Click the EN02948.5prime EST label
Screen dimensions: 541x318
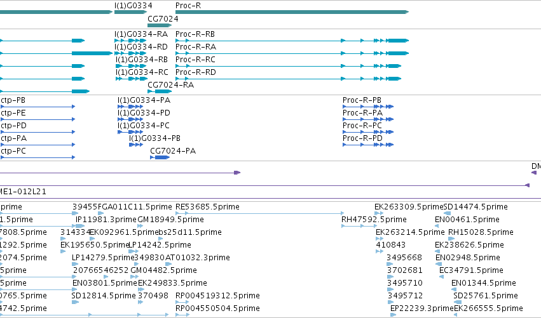point(468,258)
